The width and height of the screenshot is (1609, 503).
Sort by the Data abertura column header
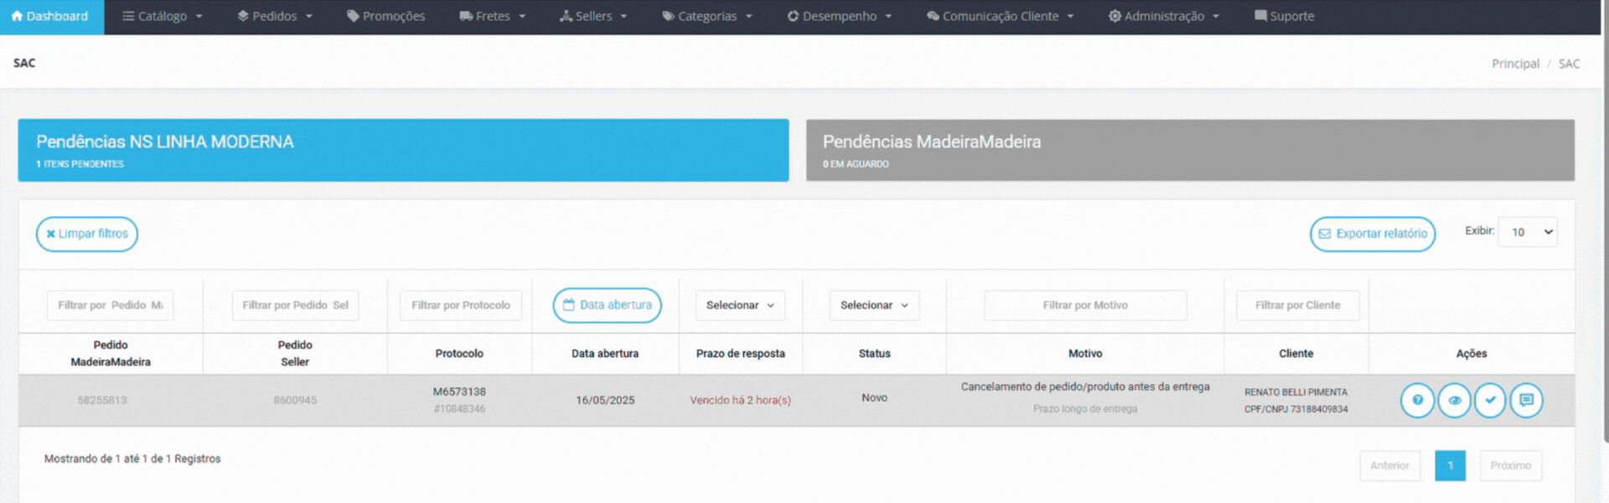(605, 354)
